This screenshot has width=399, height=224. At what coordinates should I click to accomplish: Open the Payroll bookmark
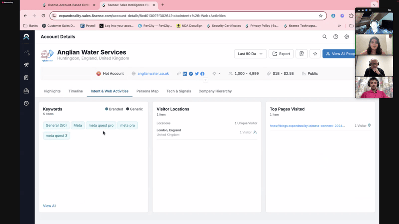(88, 26)
